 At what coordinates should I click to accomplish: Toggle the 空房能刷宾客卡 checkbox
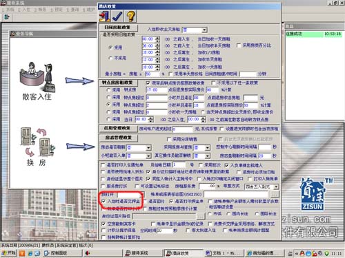(x=103, y=224)
